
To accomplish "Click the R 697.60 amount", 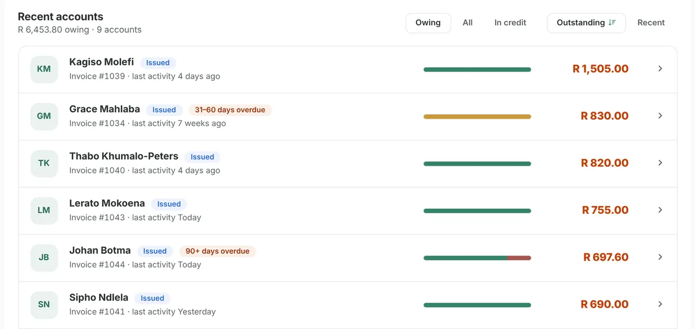I will pos(606,257).
